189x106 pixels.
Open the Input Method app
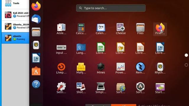pyautogui.click(x=61, y=49)
